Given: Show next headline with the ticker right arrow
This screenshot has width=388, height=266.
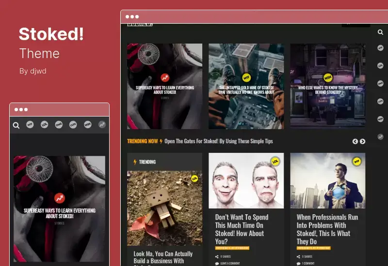Looking at the screenshot, I should point(362,141).
